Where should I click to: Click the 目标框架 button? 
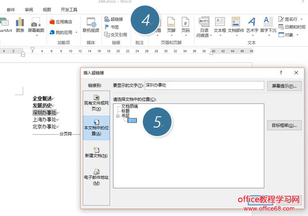click(284, 125)
